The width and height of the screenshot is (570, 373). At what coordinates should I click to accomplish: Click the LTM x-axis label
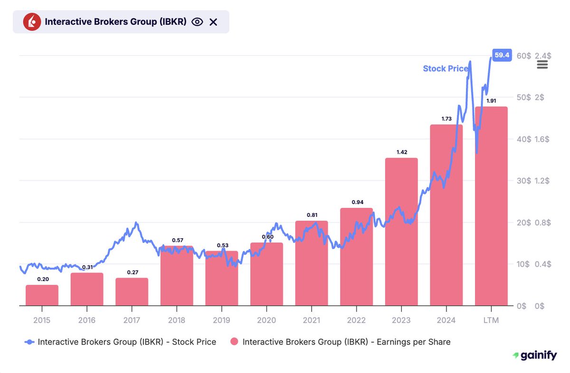click(x=491, y=320)
